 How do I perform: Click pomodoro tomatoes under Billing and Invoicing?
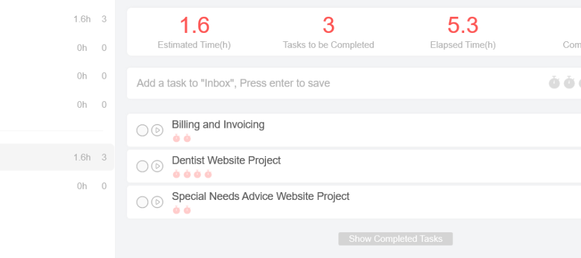point(181,138)
